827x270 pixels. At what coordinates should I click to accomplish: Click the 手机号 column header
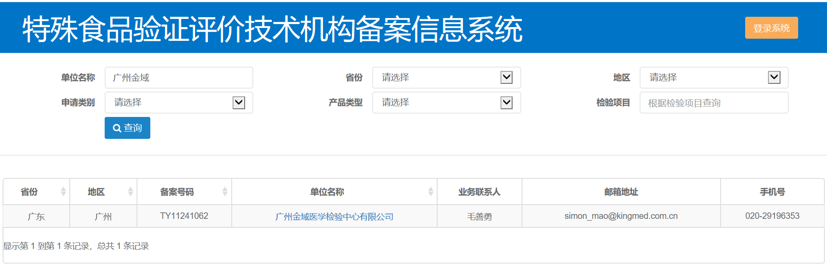point(772,192)
